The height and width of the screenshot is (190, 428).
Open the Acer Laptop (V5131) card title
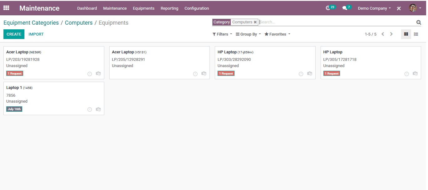129,52
